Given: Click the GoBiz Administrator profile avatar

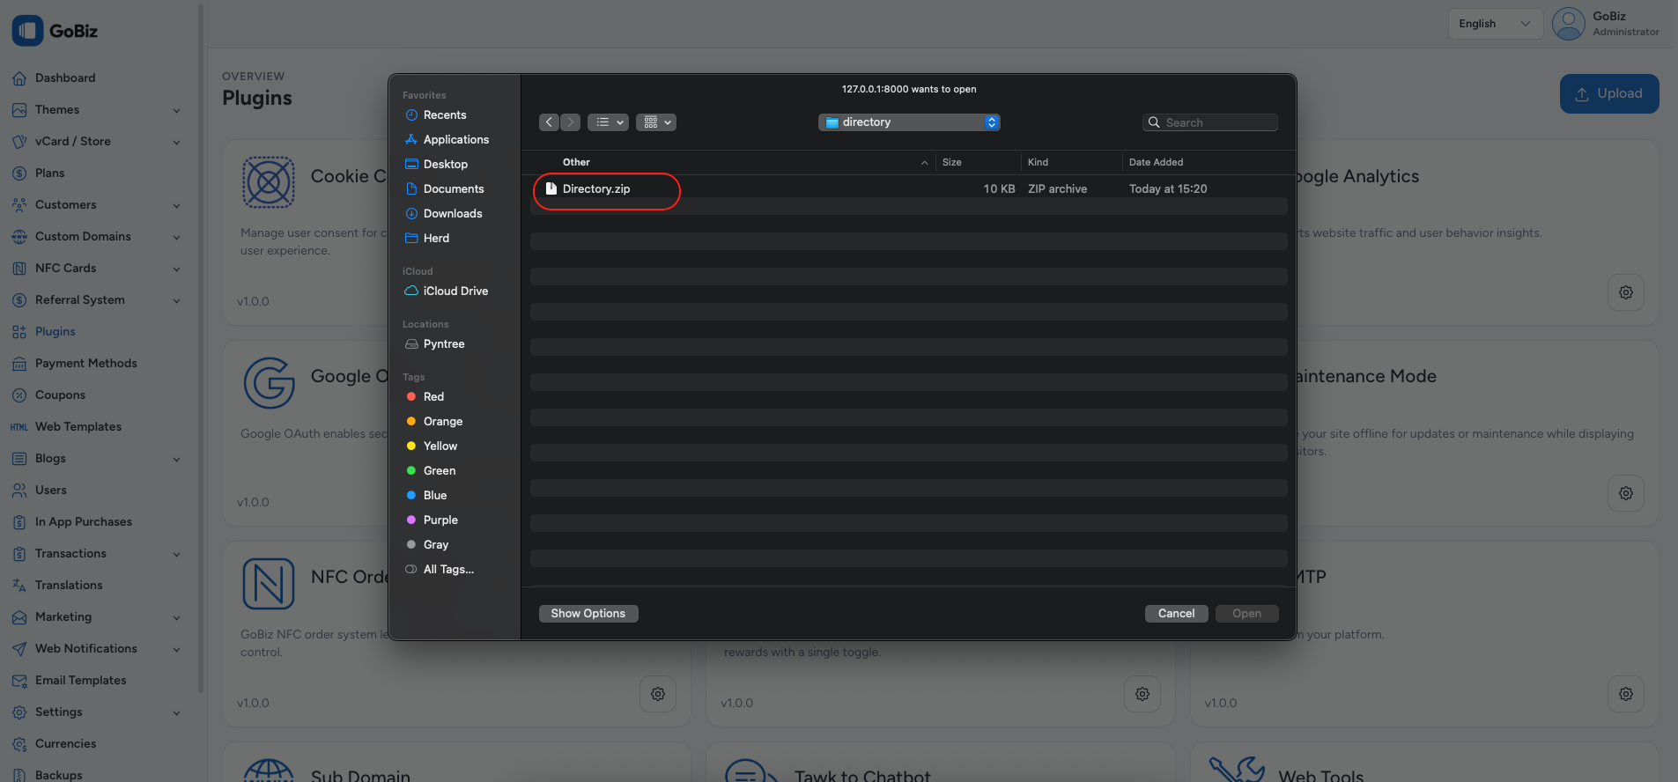Looking at the screenshot, I should click(x=1568, y=24).
